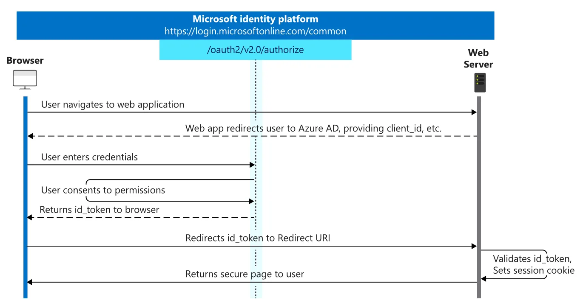
Task: Click the 'Sets session cookie' text
Action: click(534, 270)
